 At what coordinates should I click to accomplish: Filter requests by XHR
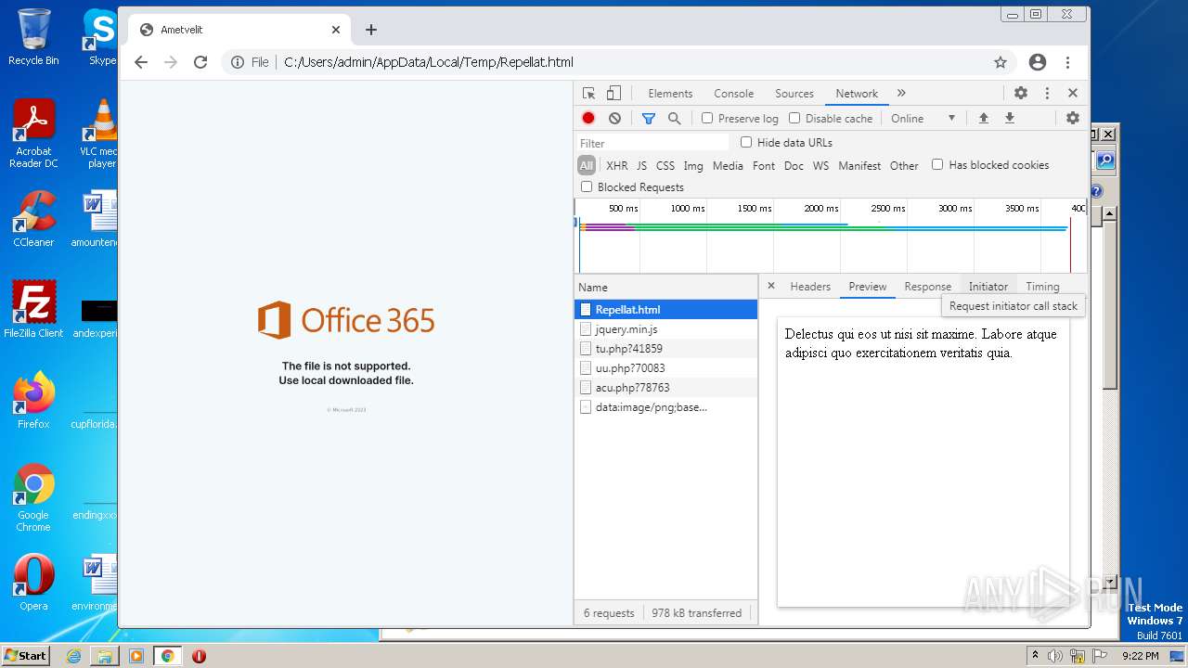617,165
